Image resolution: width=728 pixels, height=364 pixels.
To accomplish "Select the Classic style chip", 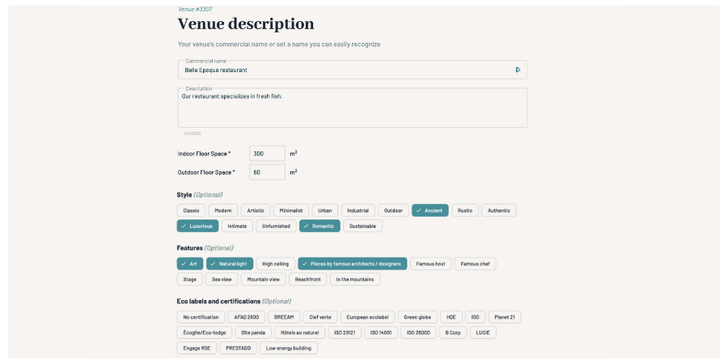I will point(191,210).
